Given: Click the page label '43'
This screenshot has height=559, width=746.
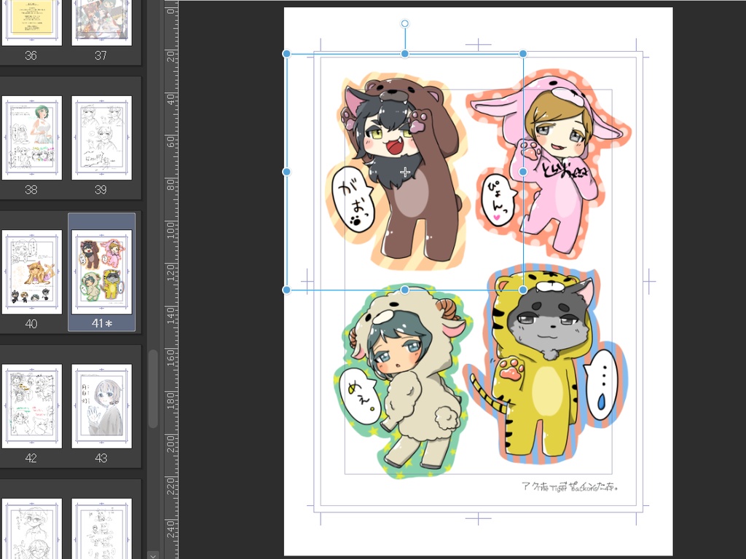Looking at the screenshot, I should (x=101, y=459).
